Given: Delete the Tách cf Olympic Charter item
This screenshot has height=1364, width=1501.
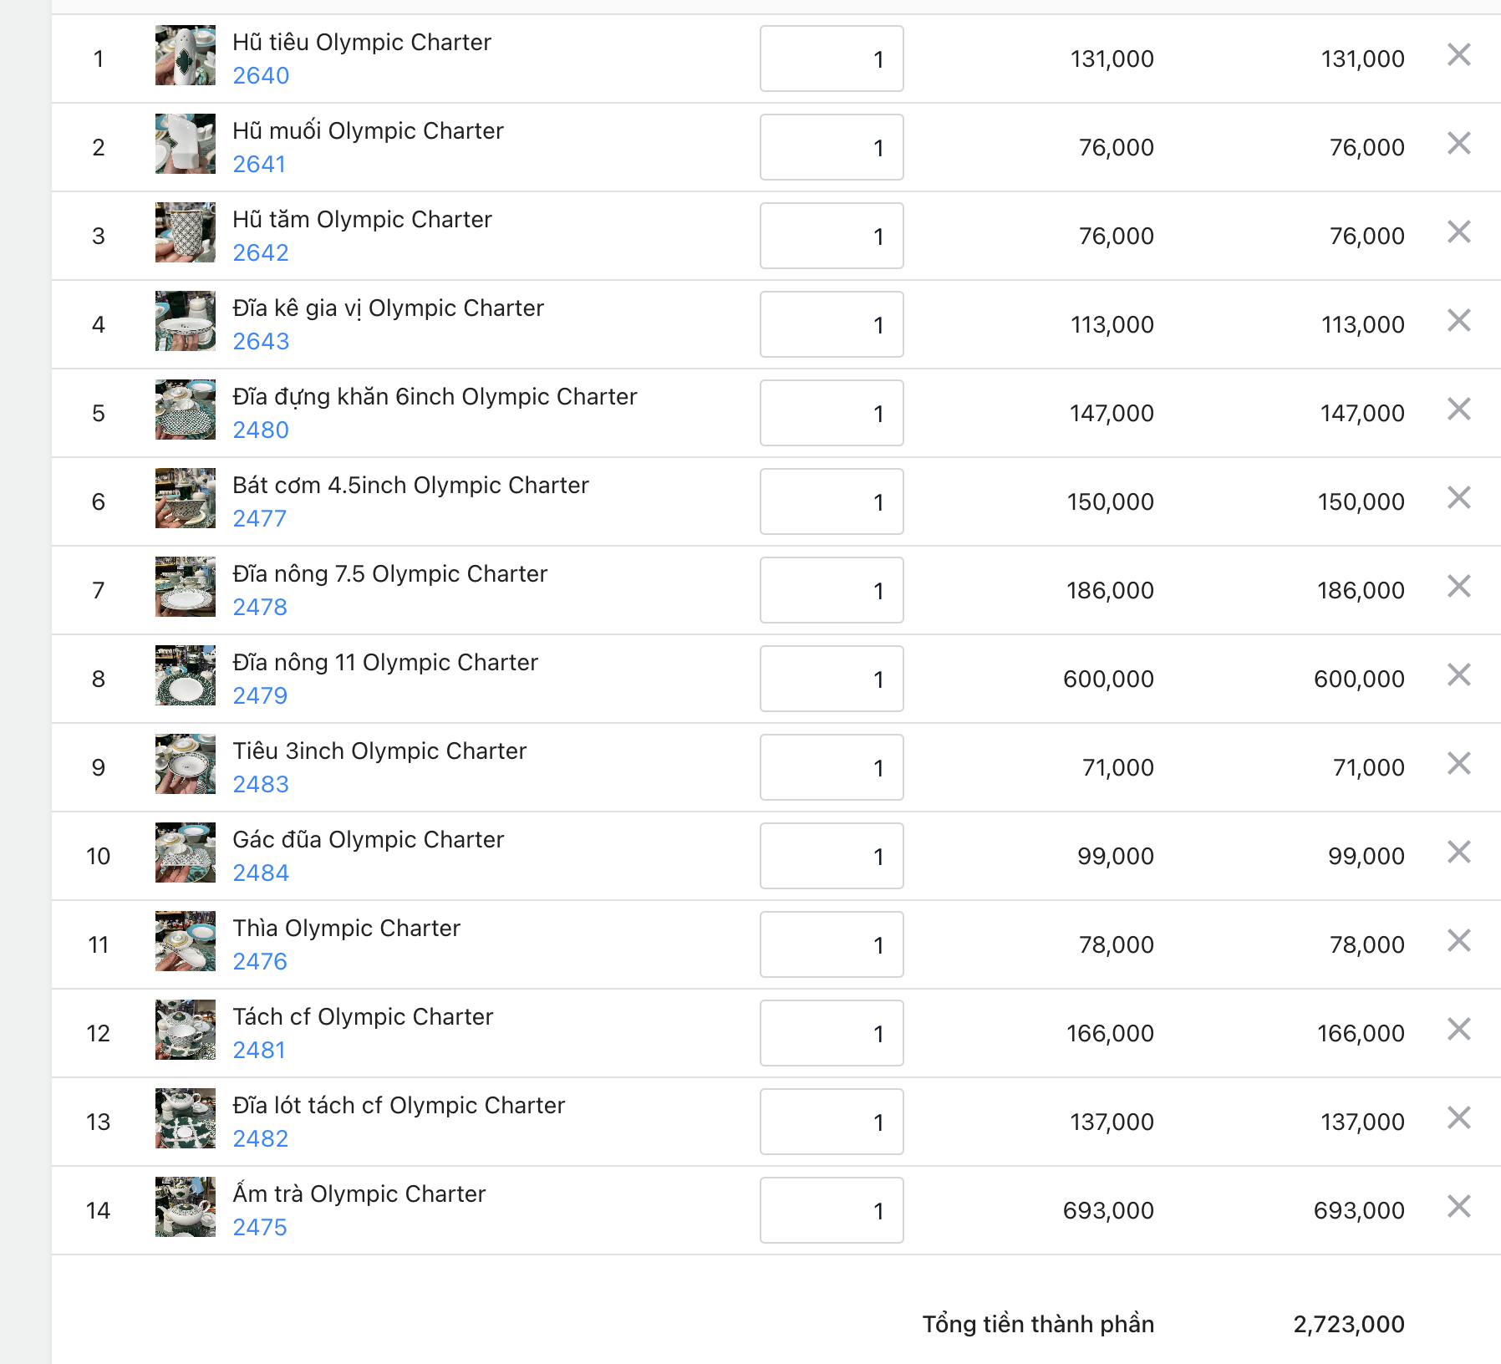Looking at the screenshot, I should [x=1458, y=1030].
